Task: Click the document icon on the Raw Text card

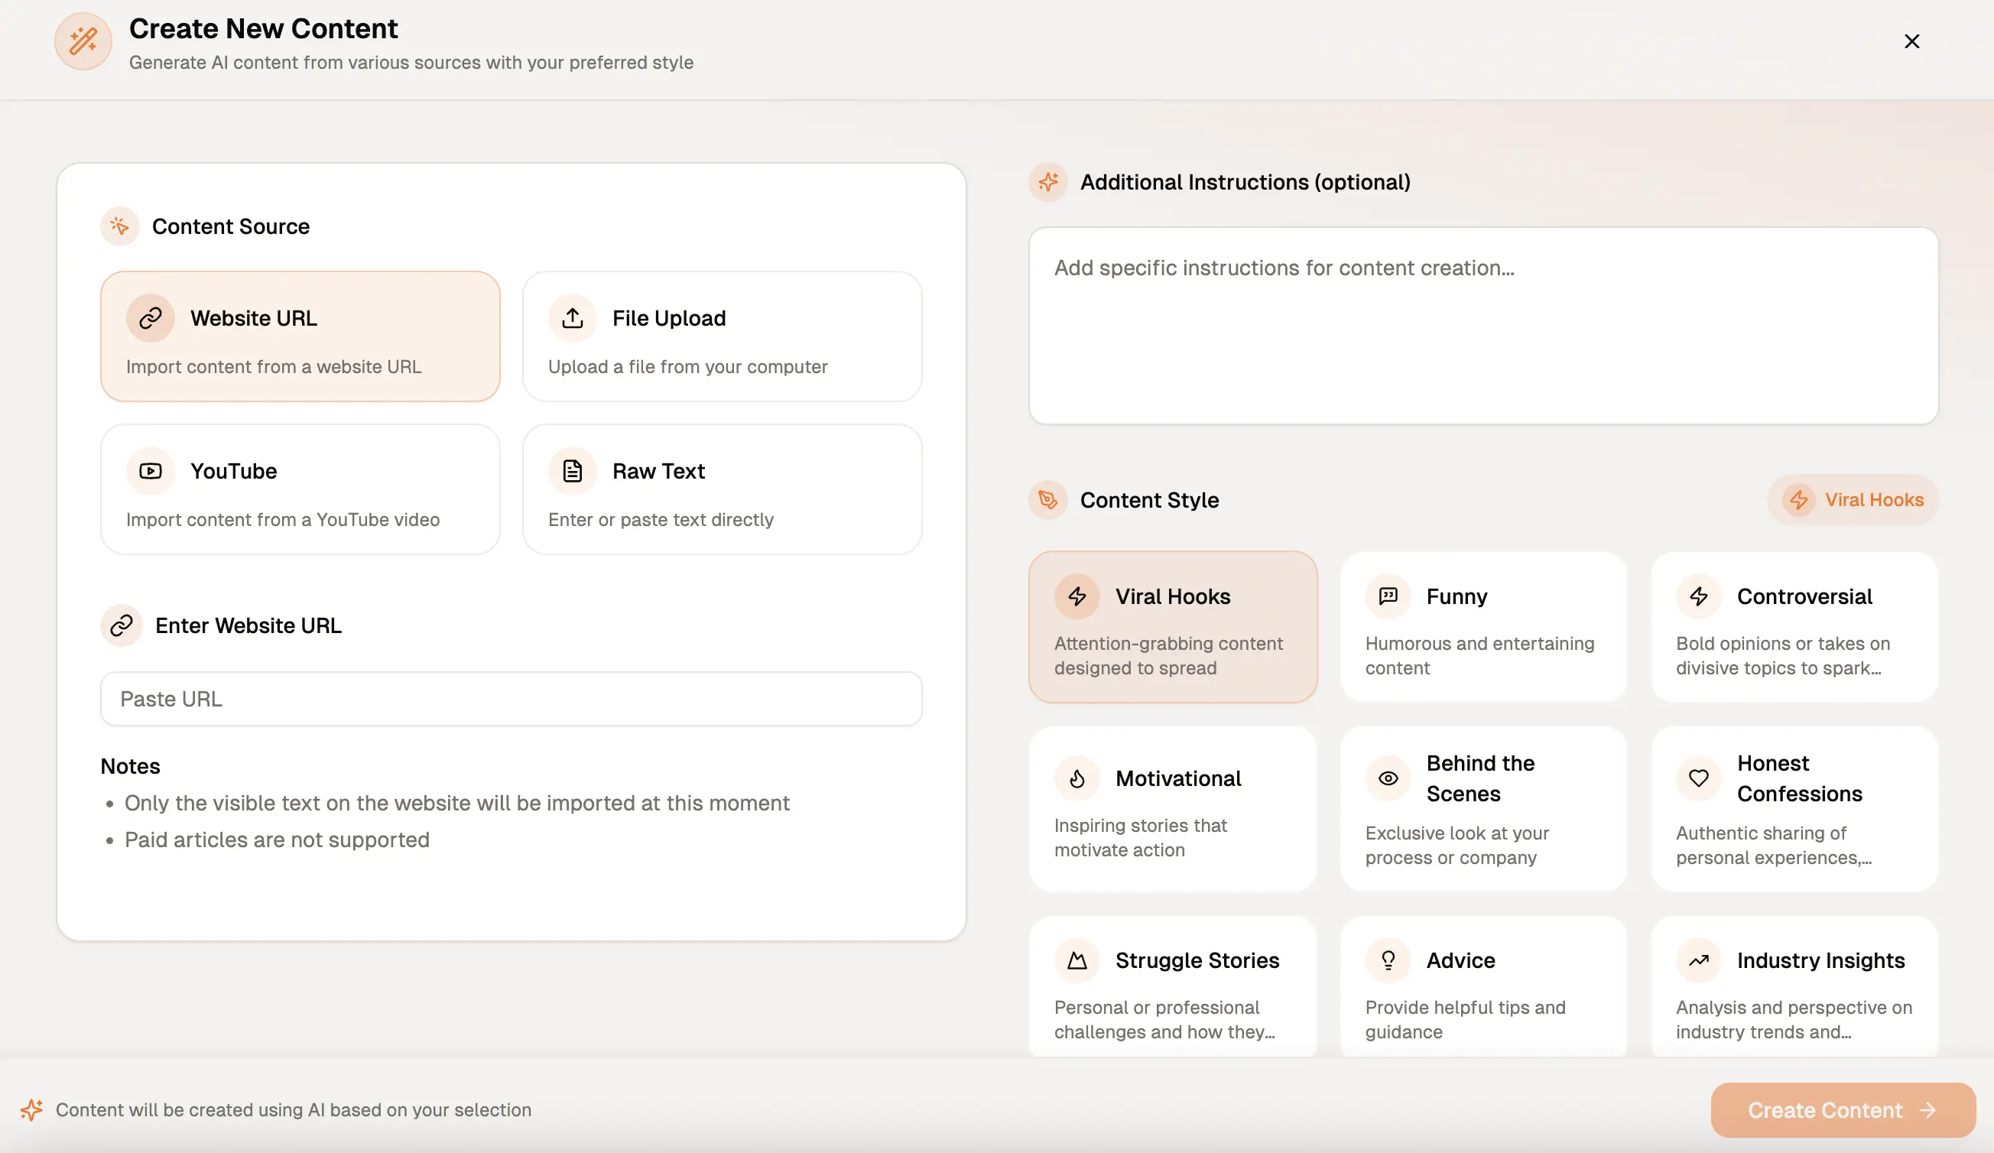Action: coord(572,470)
